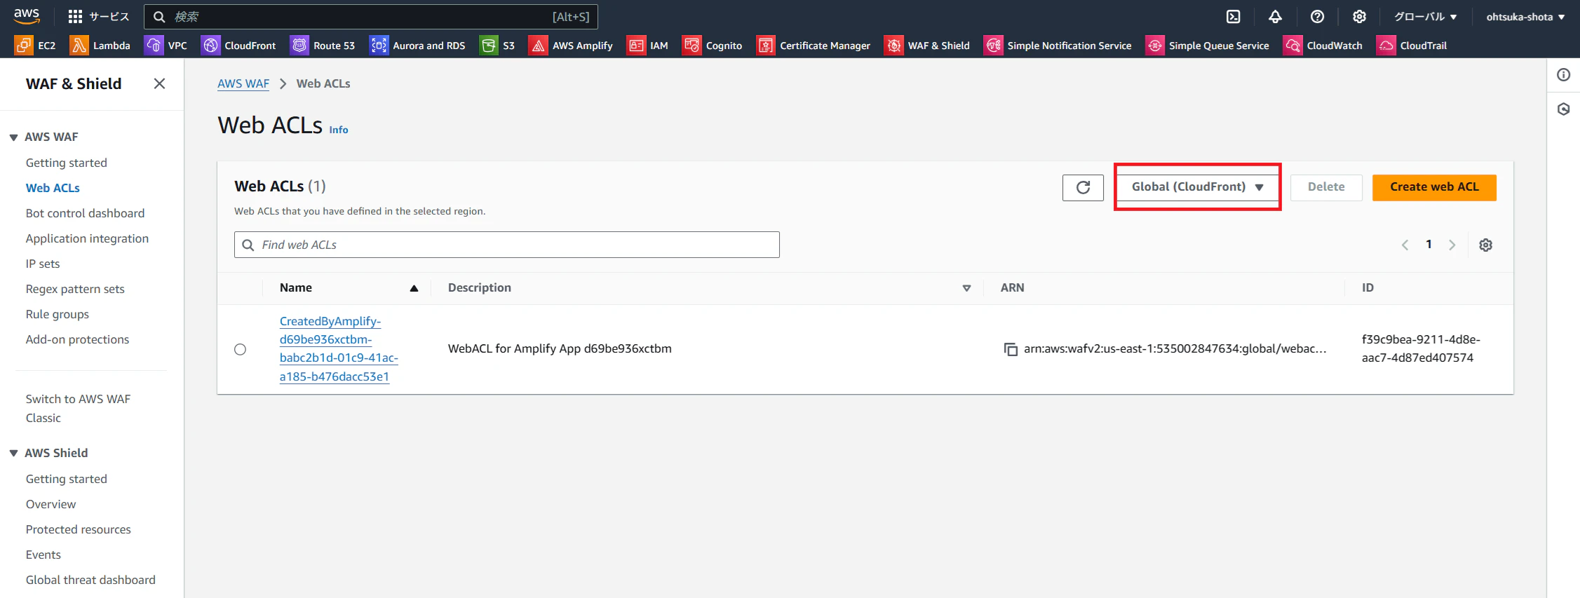Open the Route 53 shortcut
The image size is (1580, 598).
pos(323,46)
